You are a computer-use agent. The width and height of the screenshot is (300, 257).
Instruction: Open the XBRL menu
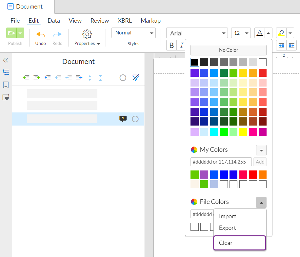point(125,21)
